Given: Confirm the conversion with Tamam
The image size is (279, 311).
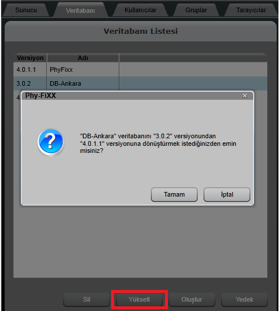Looking at the screenshot, I should point(174,194).
